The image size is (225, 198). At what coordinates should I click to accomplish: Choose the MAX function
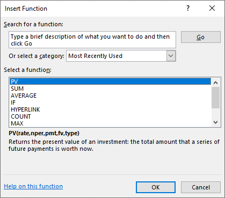pyautogui.click(x=110, y=123)
